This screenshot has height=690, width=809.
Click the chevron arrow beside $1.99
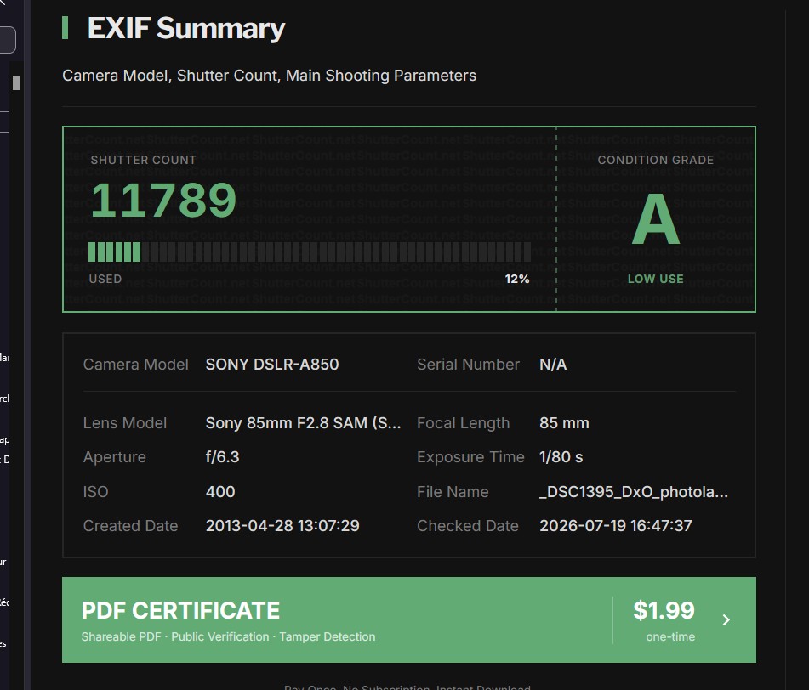(x=726, y=619)
